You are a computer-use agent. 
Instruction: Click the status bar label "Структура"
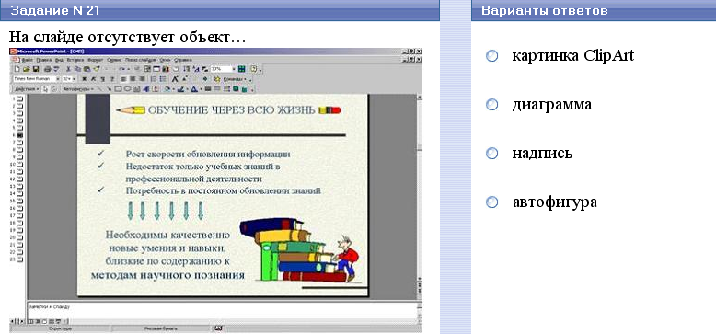tap(60, 328)
